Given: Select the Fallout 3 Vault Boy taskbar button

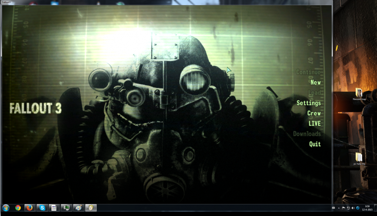Looking at the screenshot, I should pos(91,208).
